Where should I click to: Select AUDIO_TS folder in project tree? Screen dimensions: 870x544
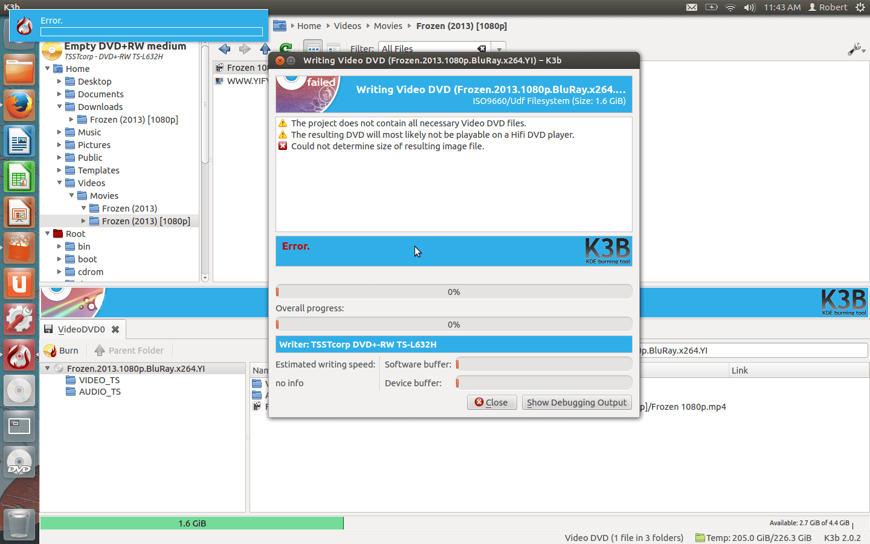click(99, 392)
